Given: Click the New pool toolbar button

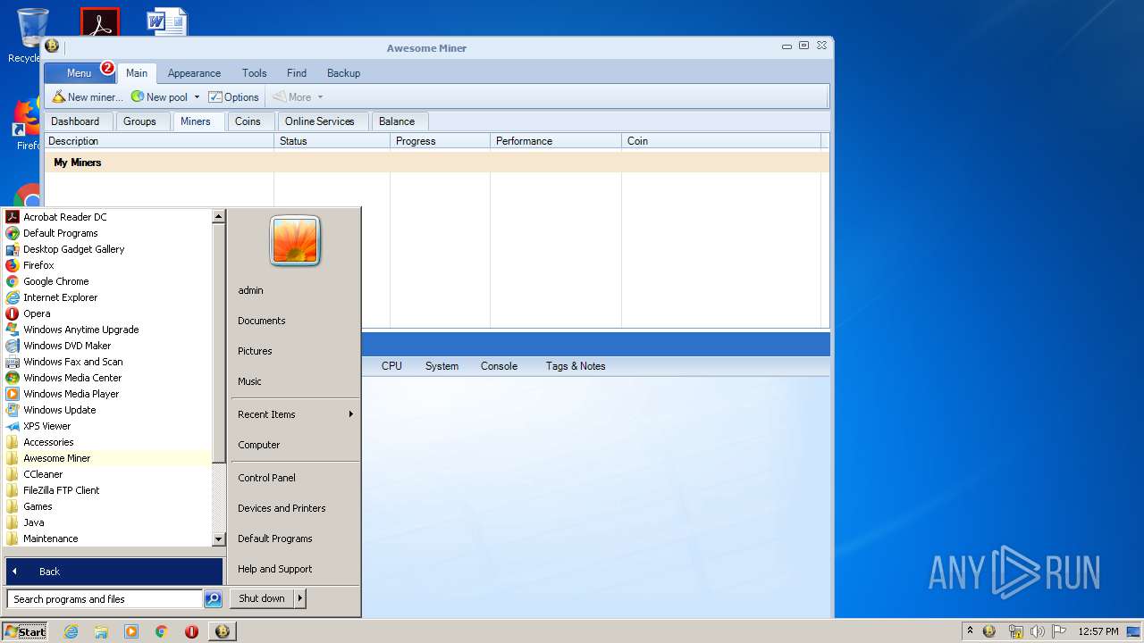Looking at the screenshot, I should pyautogui.click(x=159, y=96).
